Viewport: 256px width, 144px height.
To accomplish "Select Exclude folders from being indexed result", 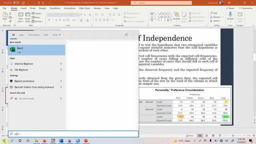I will [x=37, y=87].
